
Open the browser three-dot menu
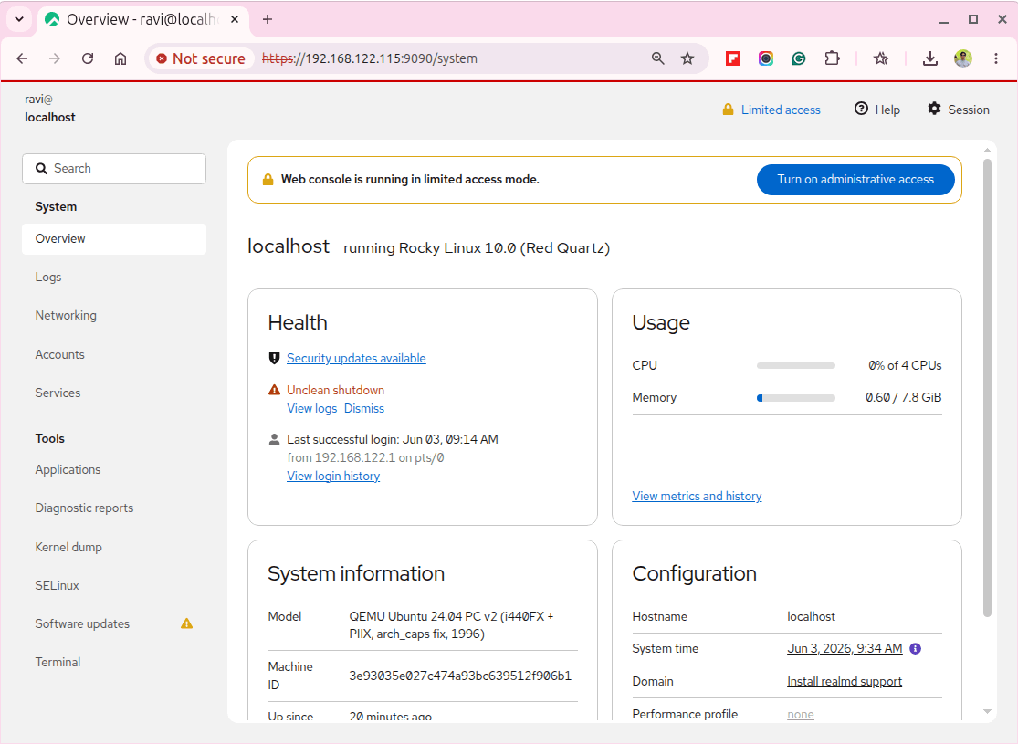coord(996,58)
